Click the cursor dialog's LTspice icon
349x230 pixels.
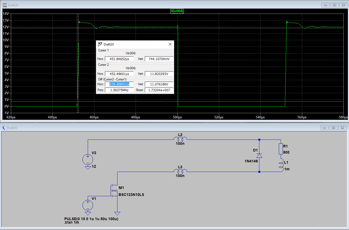[x=100, y=44]
